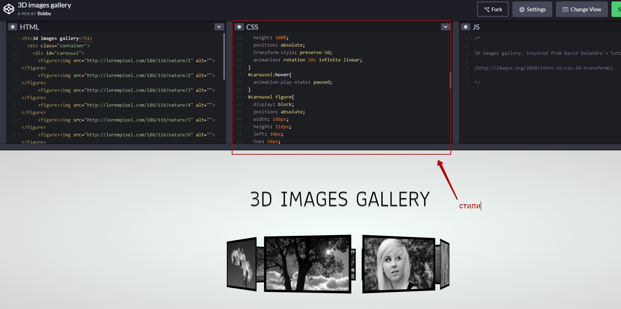This screenshot has width=621, height=309.
Task: Open the pen Settings button
Action: [532, 10]
